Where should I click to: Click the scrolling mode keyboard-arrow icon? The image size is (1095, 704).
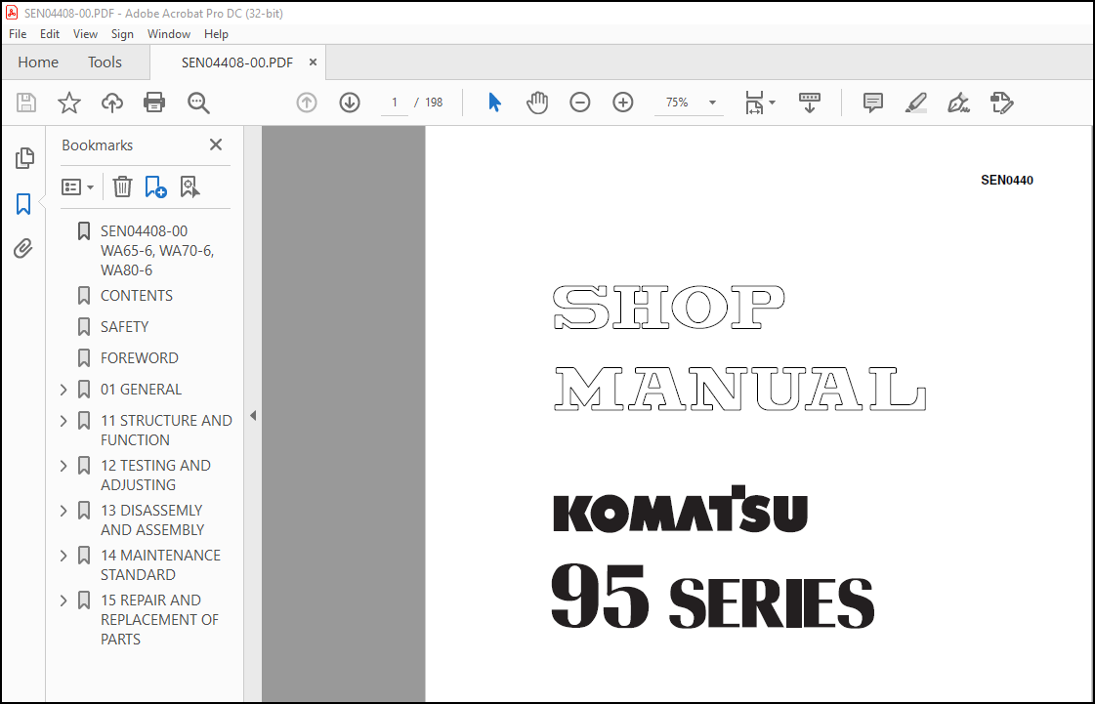point(810,103)
